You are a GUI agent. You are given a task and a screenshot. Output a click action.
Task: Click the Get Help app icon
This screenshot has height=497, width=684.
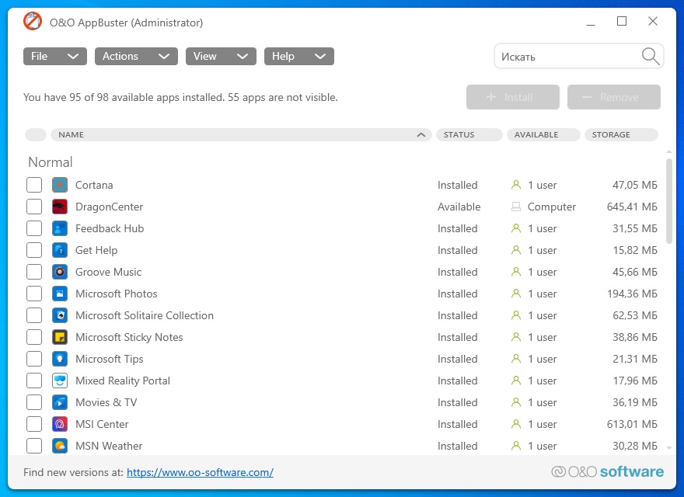pos(60,250)
